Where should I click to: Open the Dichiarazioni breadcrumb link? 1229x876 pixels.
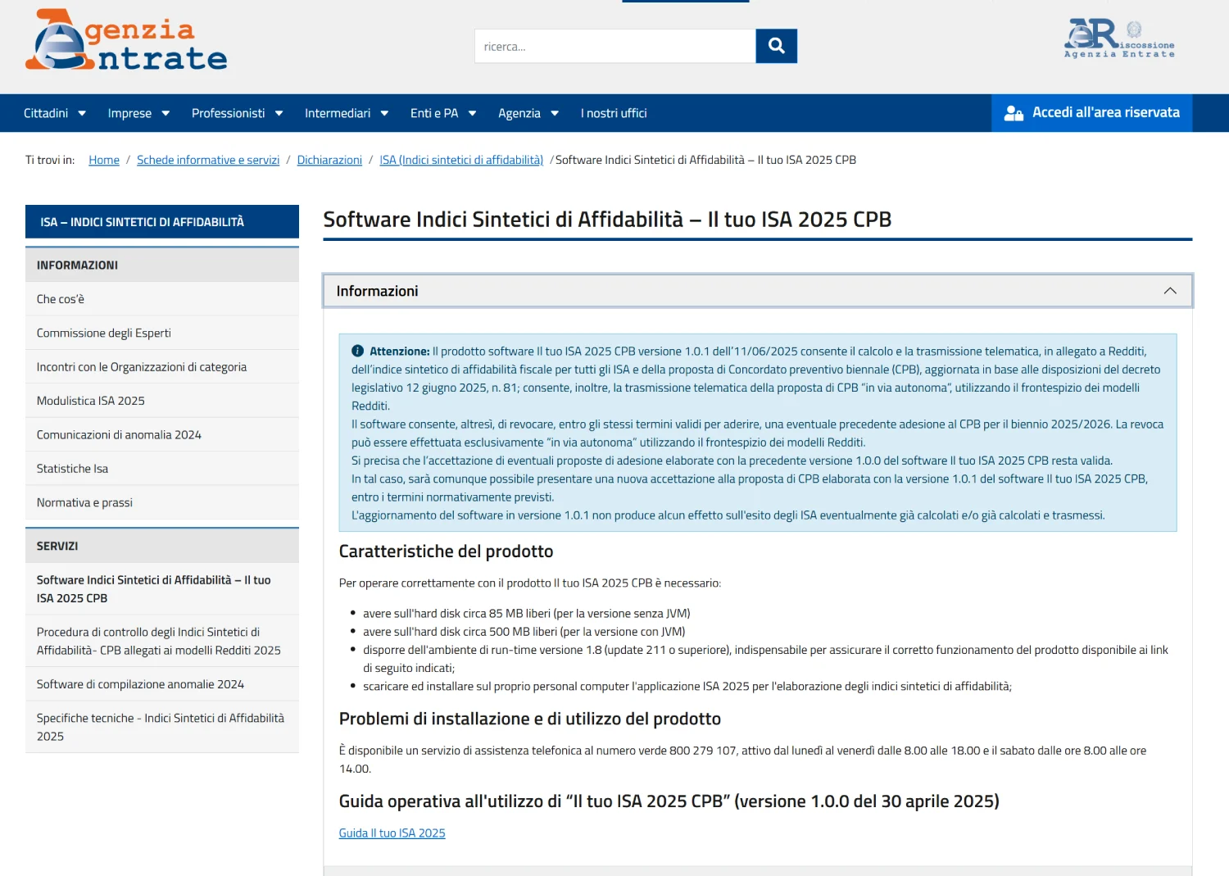tap(329, 160)
